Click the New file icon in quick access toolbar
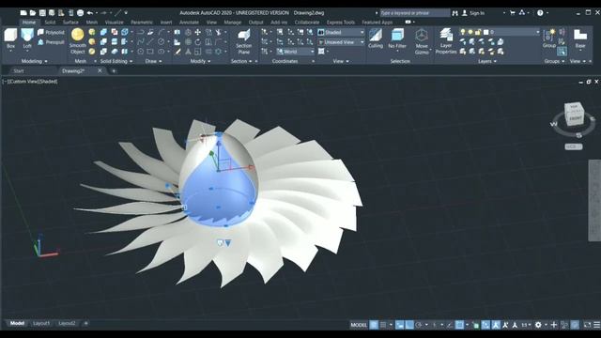 click(x=23, y=12)
